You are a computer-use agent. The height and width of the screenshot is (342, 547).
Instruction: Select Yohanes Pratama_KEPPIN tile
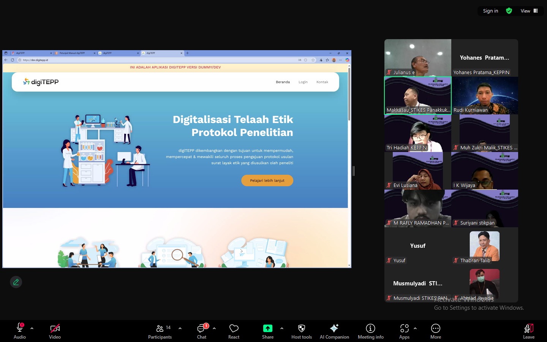[485, 58]
